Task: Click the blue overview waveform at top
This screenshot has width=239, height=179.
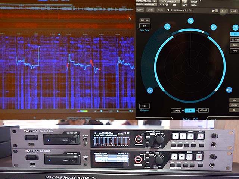Action: coord(66,9)
